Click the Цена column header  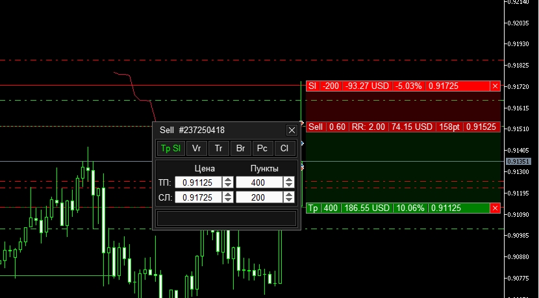click(x=205, y=168)
